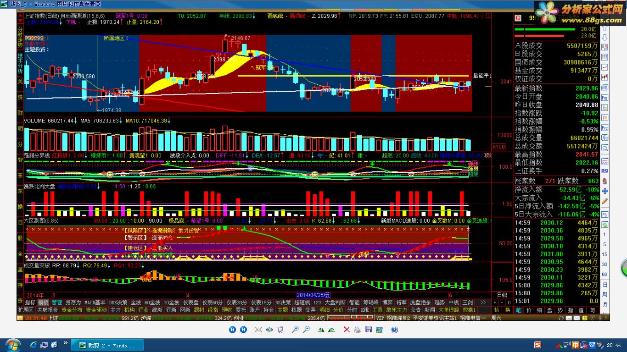Click the pencil drawing tool icon
This screenshot has height=352, width=627.
coord(605,201)
